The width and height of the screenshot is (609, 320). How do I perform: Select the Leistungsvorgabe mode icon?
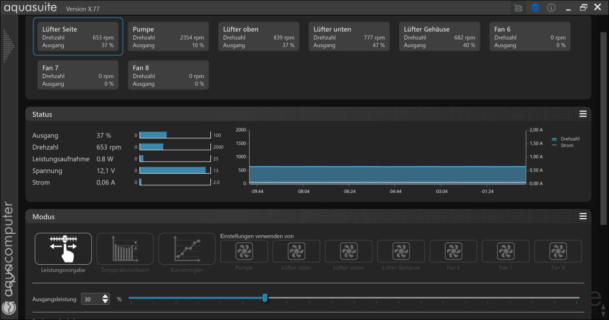63,249
